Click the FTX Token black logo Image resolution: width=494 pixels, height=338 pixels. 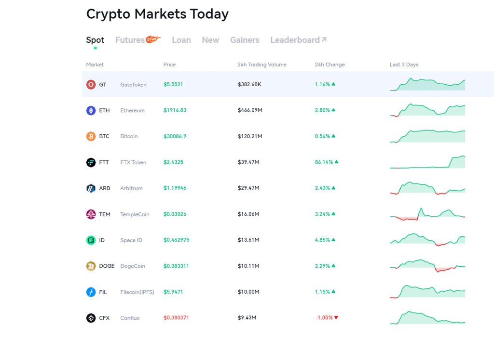tap(91, 162)
